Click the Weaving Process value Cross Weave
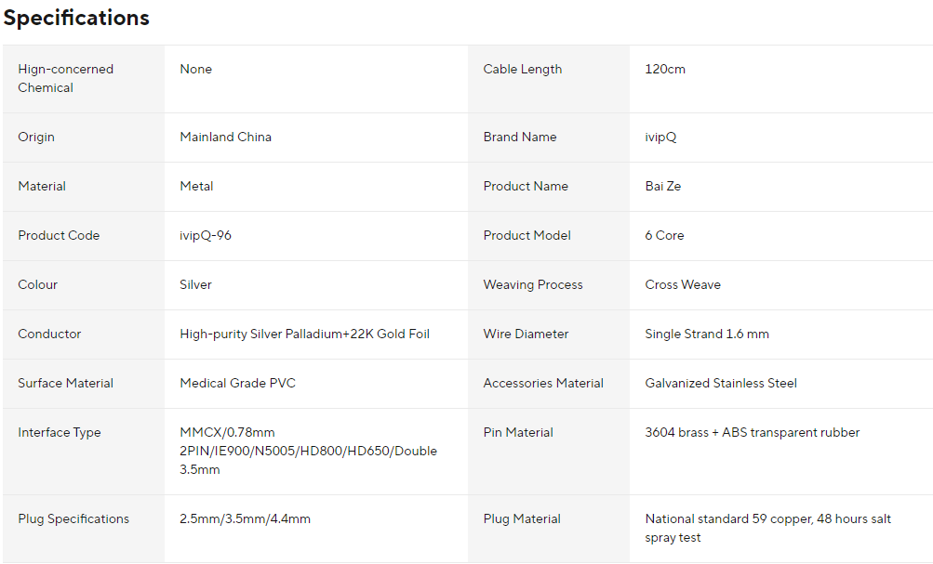 683,284
